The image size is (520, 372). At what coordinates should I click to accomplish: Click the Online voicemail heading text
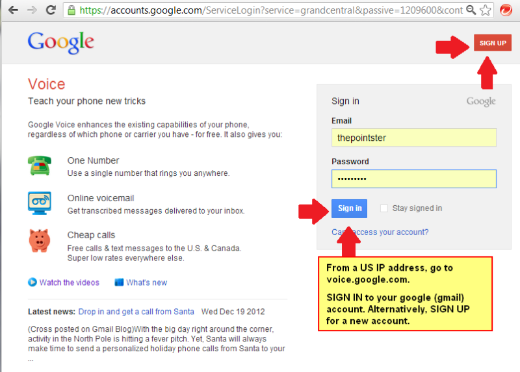[x=101, y=198]
